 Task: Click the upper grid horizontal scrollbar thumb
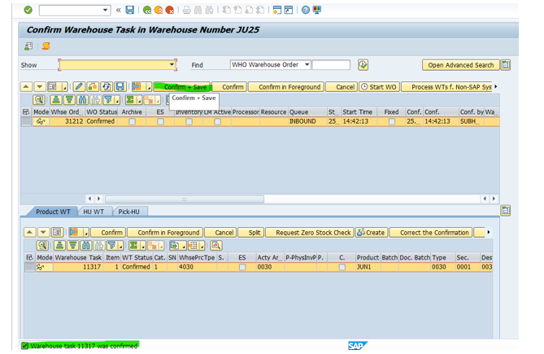185,199
